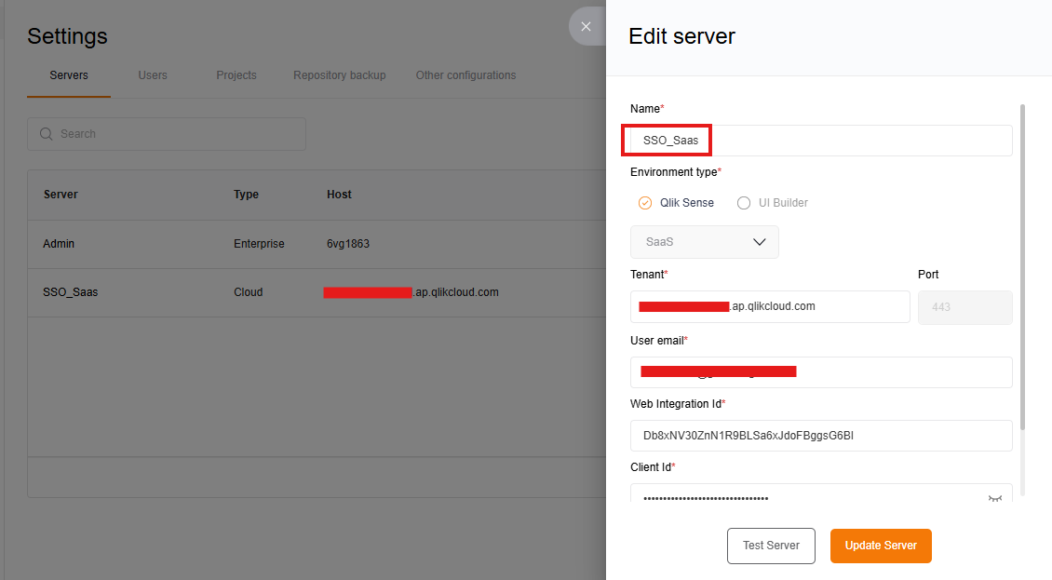Screen dimensions: 1052x580
Task: Open the Projects tab
Action: pos(236,74)
